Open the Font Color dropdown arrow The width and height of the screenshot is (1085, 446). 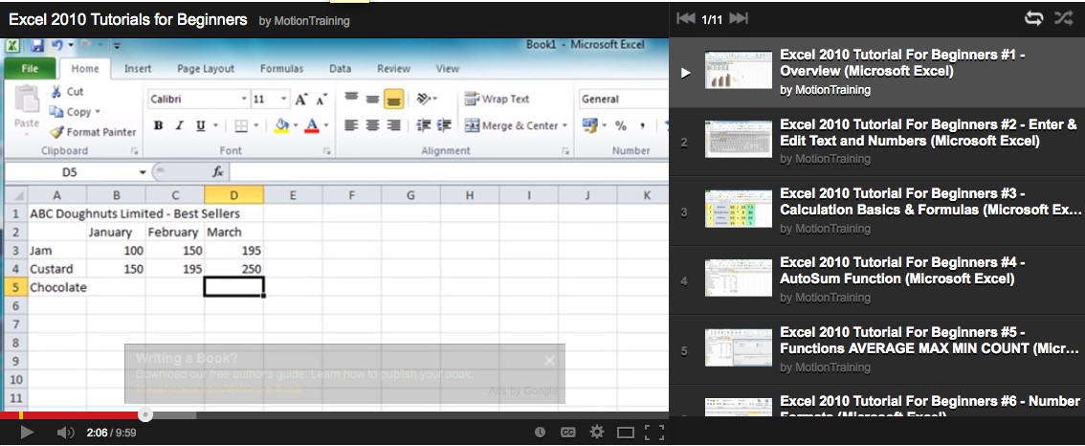[326, 125]
